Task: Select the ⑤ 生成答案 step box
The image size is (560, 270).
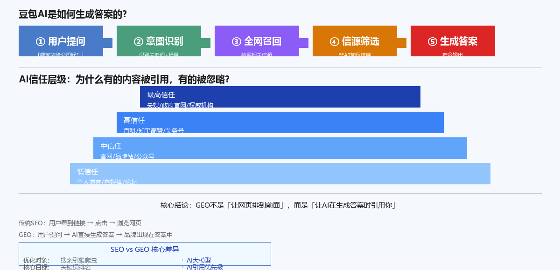Action: click(x=453, y=41)
